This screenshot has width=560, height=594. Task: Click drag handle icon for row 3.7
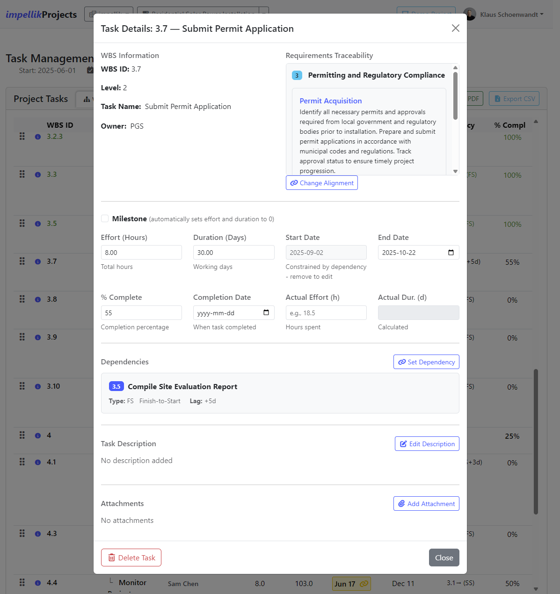point(22,261)
